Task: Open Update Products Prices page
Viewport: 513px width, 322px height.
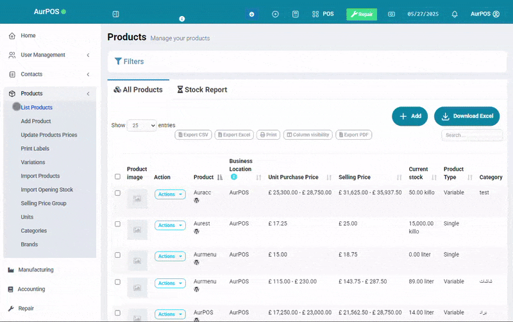Action: (x=49, y=135)
